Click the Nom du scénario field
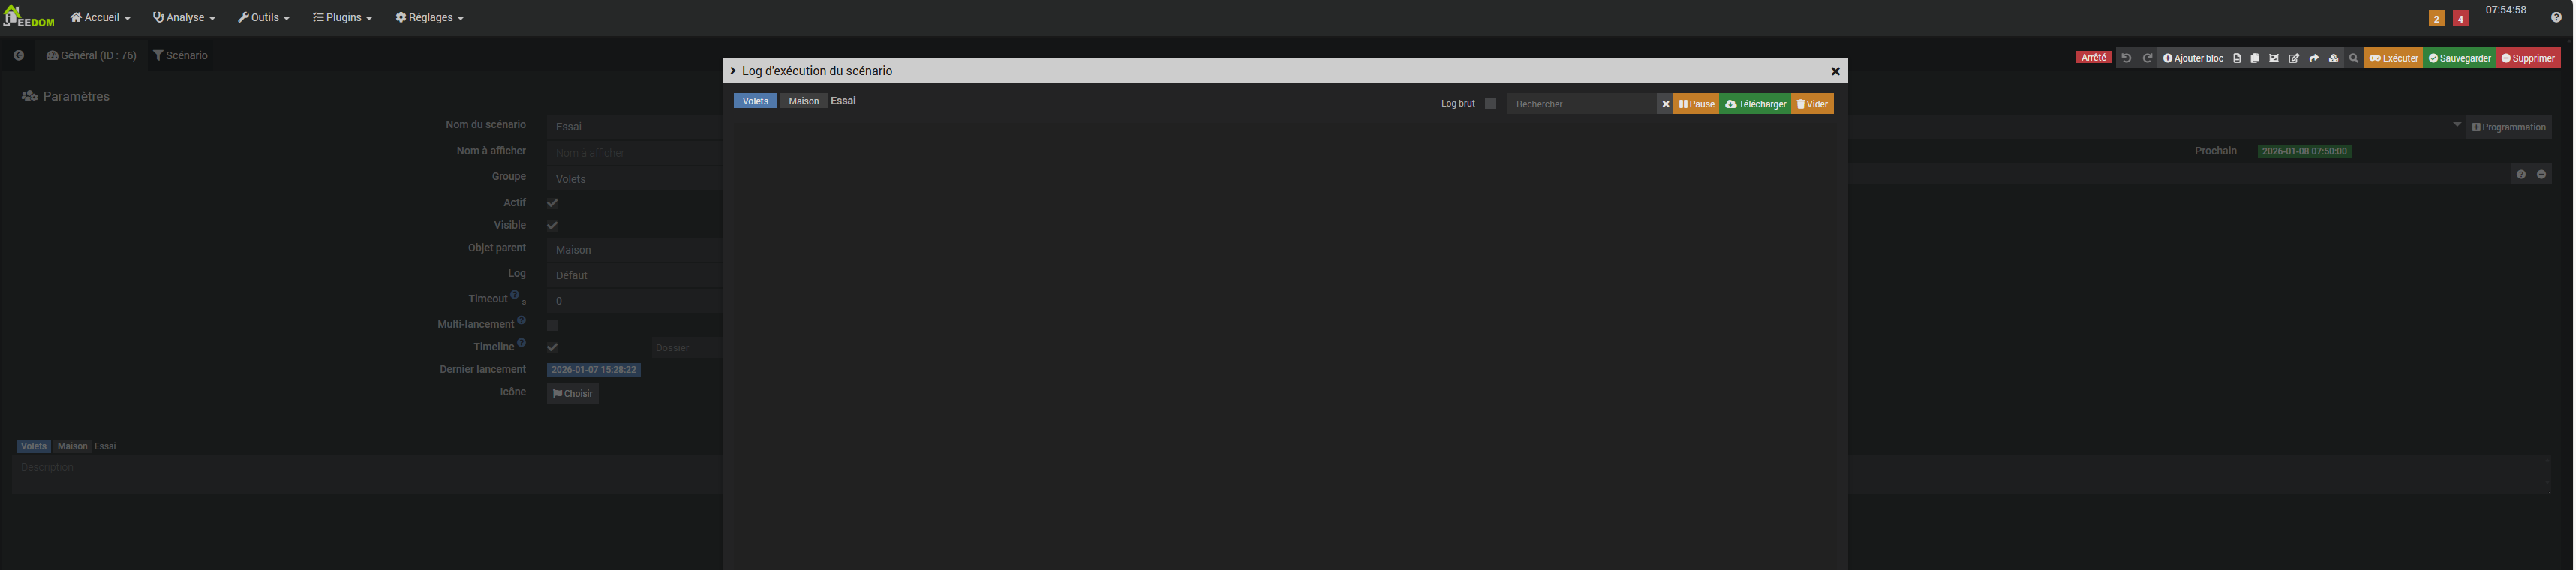 tap(634, 127)
